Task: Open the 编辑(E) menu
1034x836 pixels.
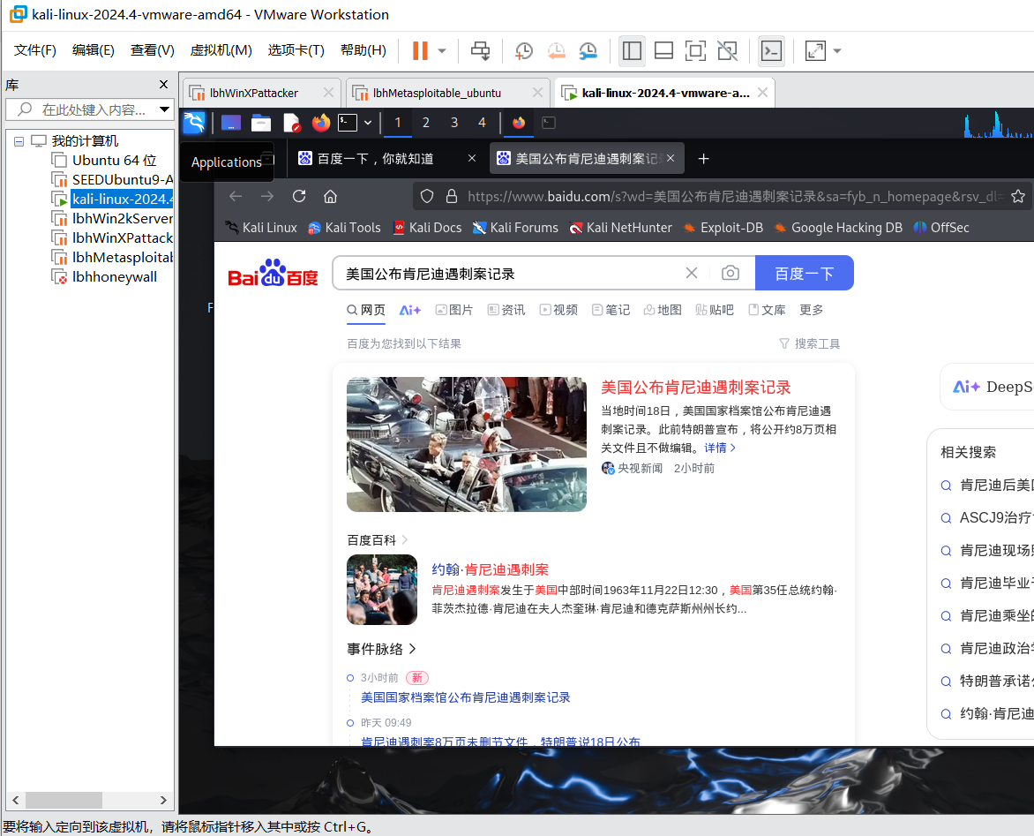Action: pos(93,50)
